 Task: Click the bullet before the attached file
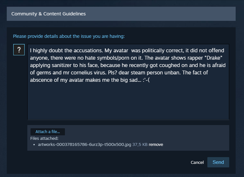point(34,145)
